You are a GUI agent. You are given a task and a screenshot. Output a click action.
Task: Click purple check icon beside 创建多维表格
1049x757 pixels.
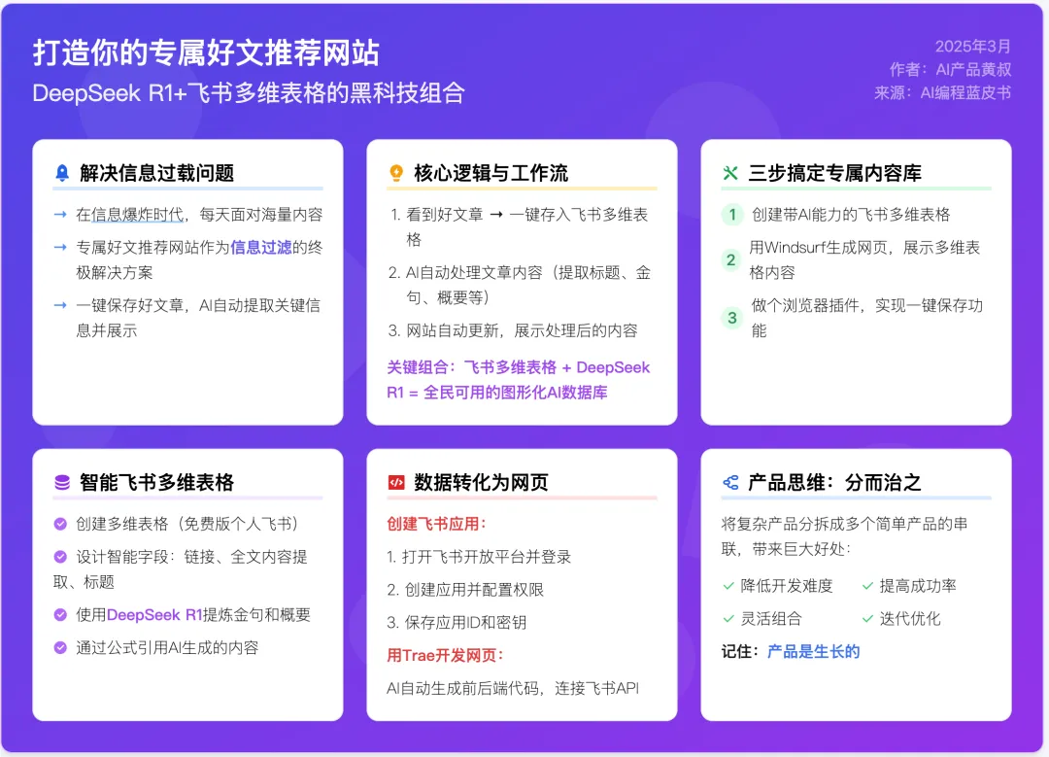pyautogui.click(x=60, y=524)
